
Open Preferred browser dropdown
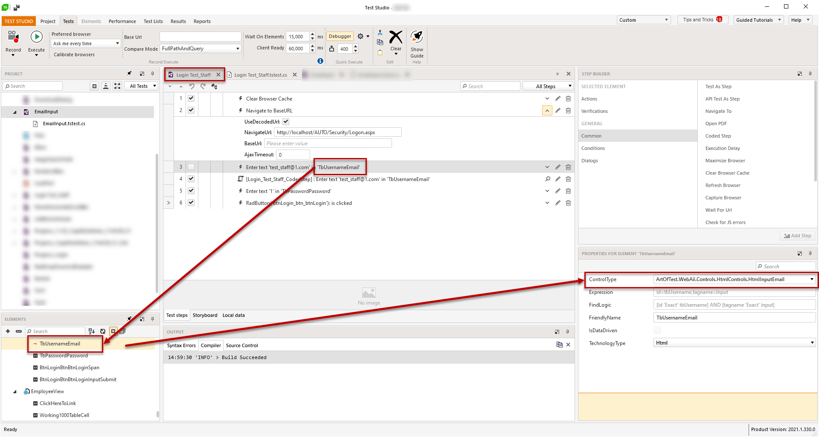pyautogui.click(x=86, y=43)
